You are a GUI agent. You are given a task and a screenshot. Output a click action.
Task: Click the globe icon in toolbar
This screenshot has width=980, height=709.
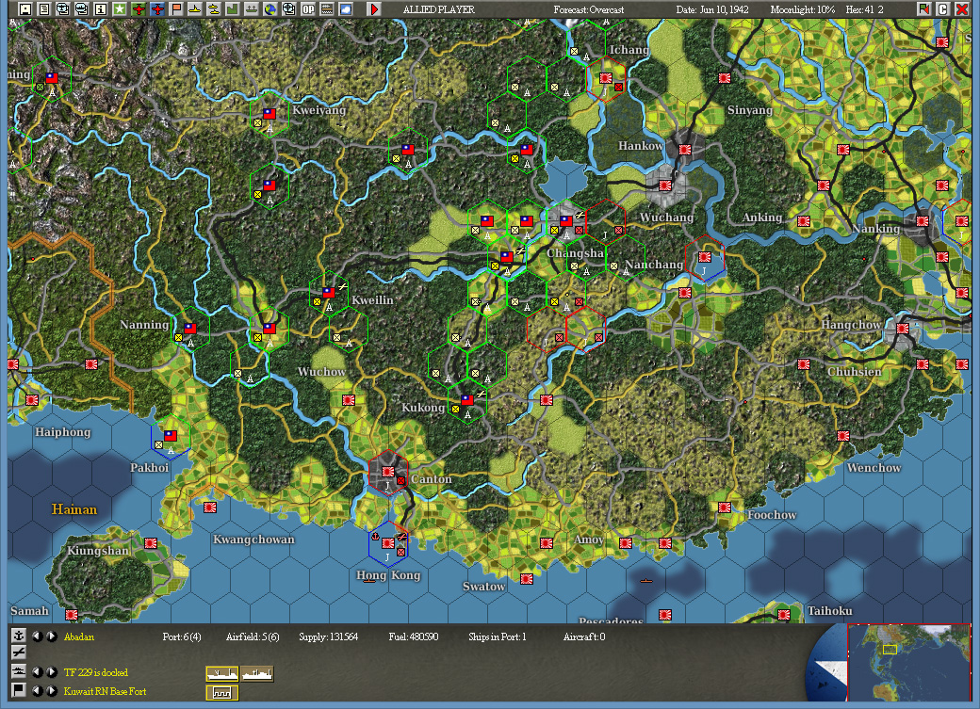coord(270,9)
